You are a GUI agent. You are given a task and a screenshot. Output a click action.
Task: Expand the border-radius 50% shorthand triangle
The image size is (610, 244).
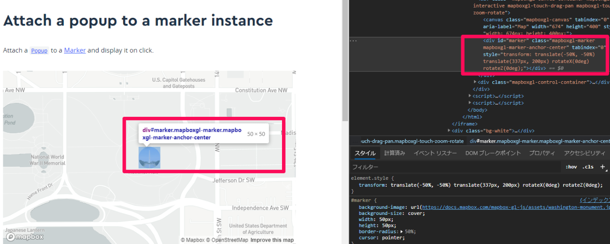pyautogui.click(x=401, y=232)
